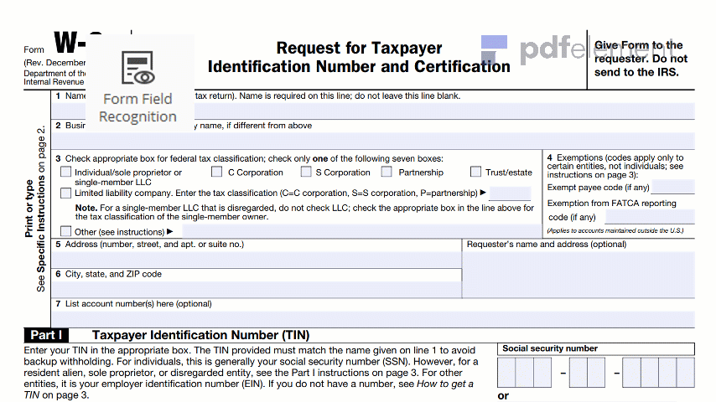Click the line 2 Business name field

[373, 141]
